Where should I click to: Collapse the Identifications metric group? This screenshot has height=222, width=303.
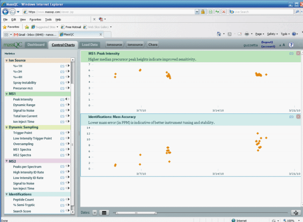(x=7, y=194)
